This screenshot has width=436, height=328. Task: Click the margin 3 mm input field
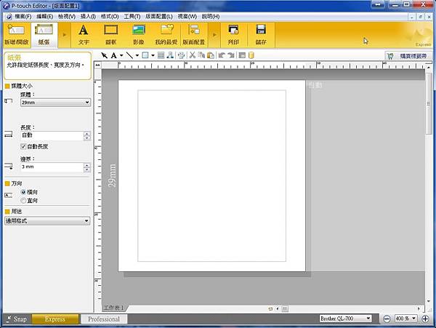[52, 167]
